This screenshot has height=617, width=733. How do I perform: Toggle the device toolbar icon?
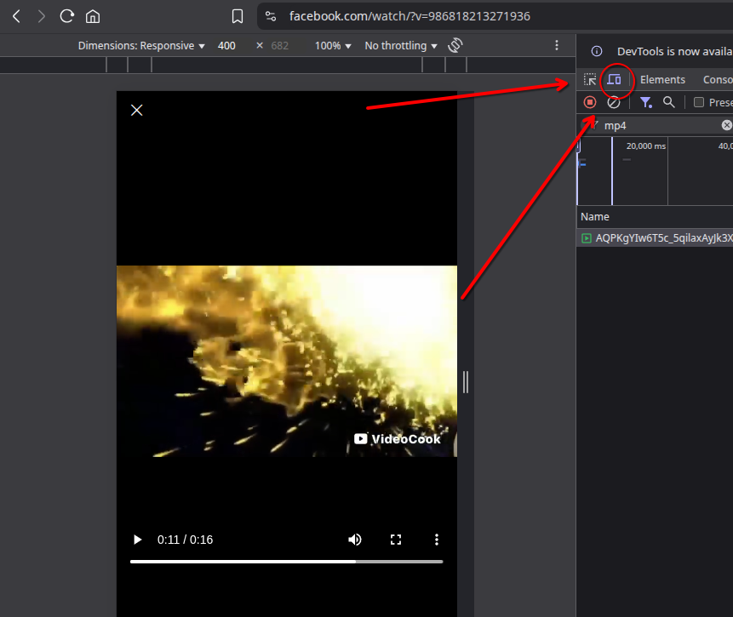tap(615, 79)
